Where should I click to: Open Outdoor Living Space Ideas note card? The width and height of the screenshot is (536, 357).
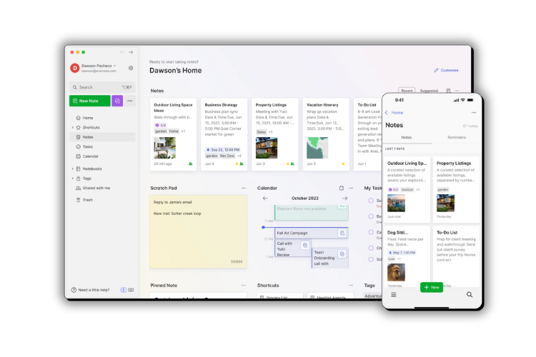point(174,134)
